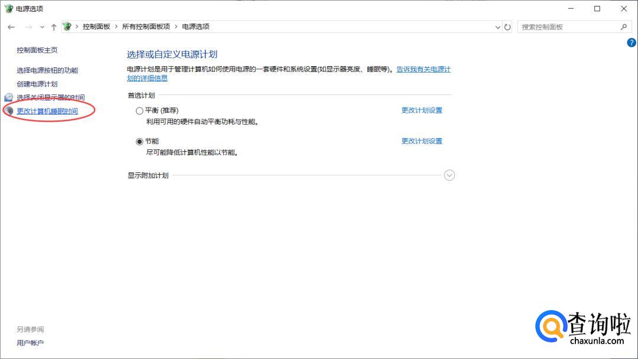Click the search magnifier icon
Viewport: 638px width, 359px height.
(x=624, y=27)
